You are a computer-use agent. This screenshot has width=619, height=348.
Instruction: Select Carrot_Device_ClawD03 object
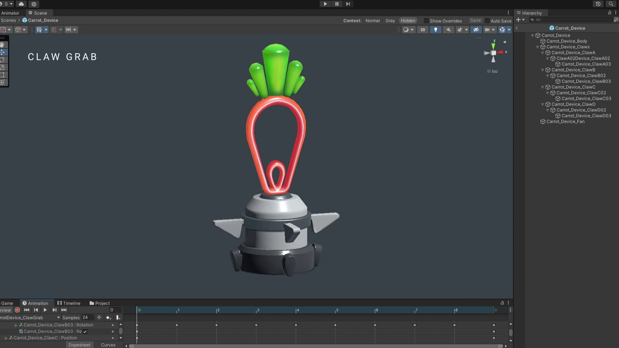[586, 116]
